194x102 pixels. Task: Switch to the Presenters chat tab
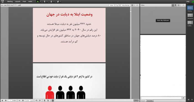click(150, 101)
